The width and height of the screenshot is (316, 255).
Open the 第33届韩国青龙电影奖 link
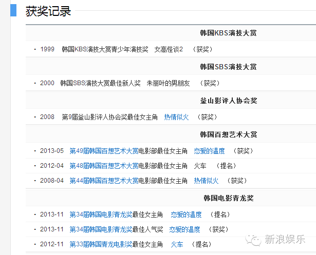pos(101,244)
